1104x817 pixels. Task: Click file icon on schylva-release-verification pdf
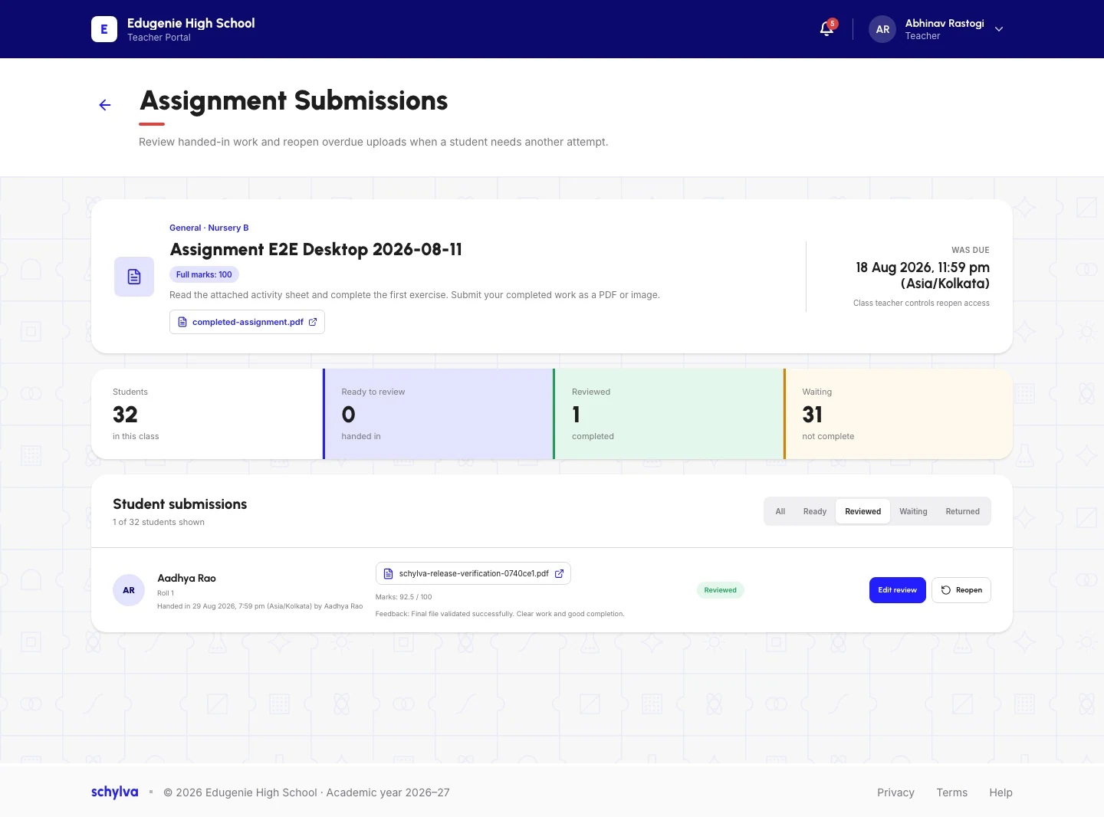pos(388,573)
